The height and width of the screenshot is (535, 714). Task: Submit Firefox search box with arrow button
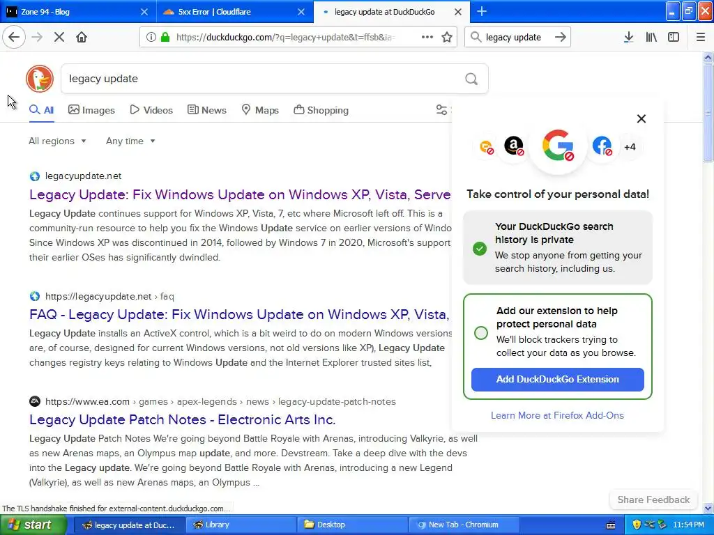click(561, 38)
